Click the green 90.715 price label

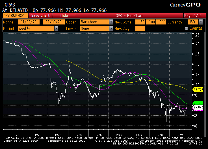point(198,103)
